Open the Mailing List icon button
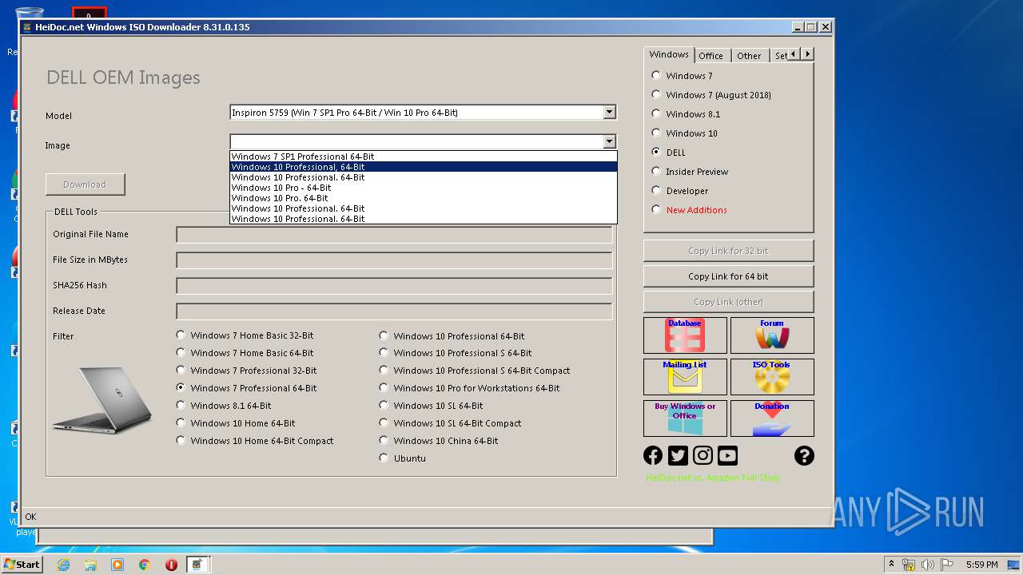 [x=685, y=377]
